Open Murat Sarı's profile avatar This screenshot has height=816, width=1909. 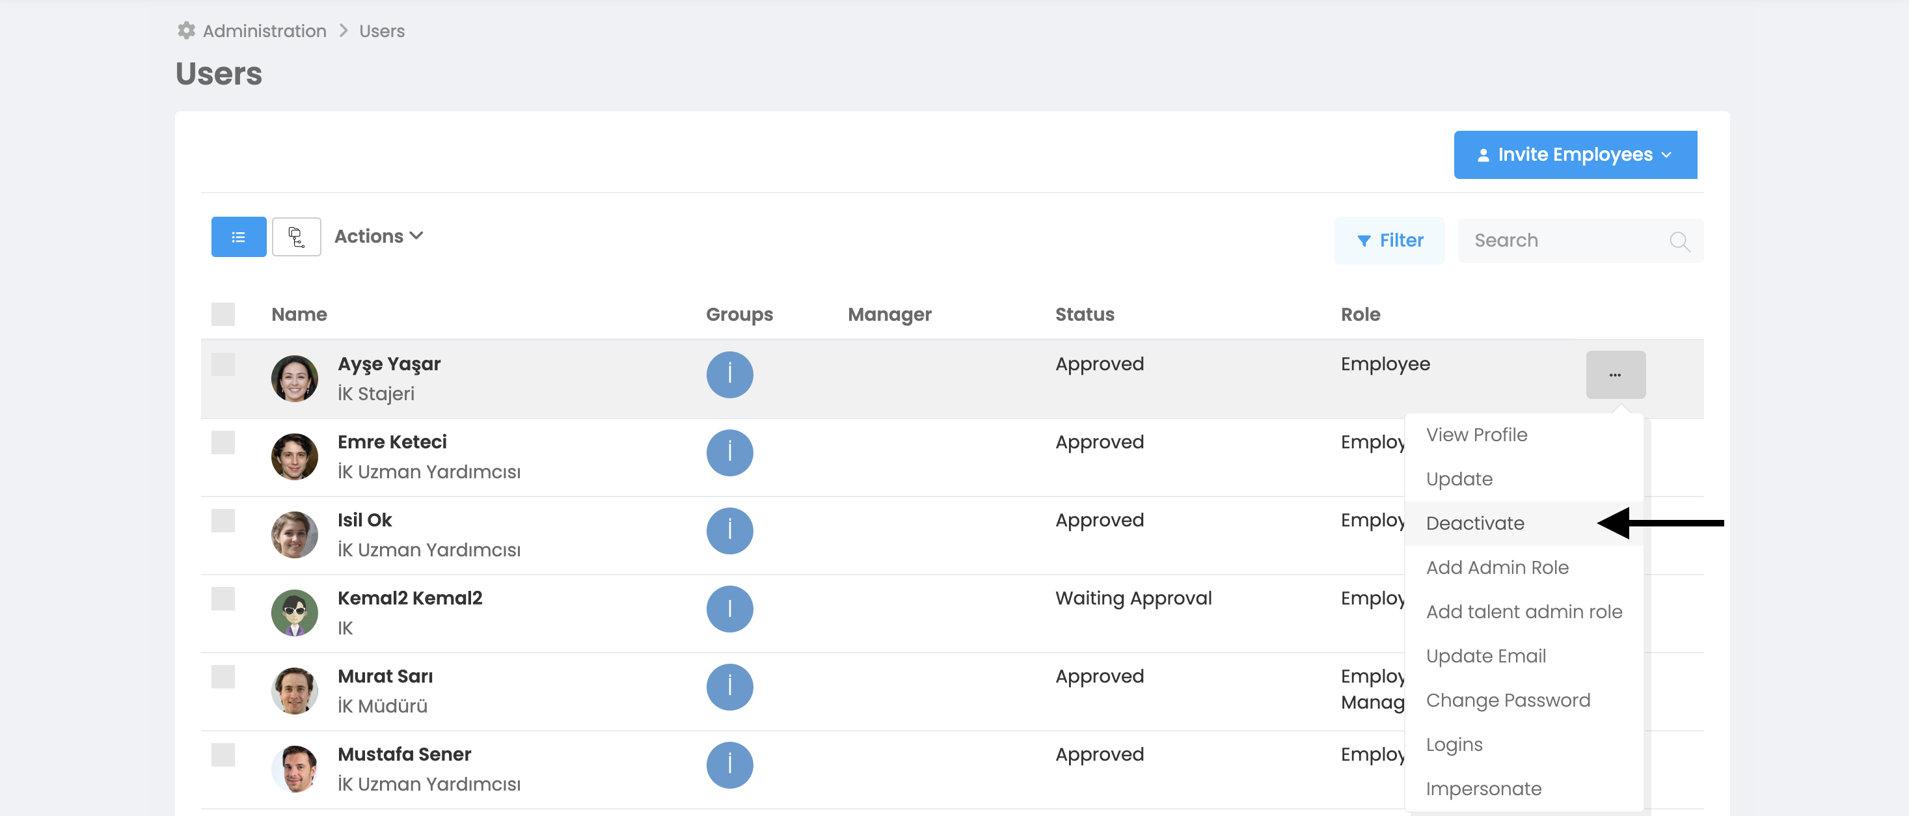pyautogui.click(x=294, y=691)
